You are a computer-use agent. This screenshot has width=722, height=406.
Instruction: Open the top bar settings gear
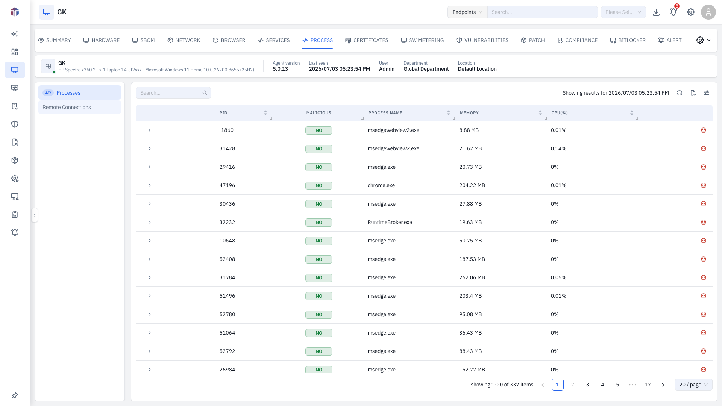click(x=691, y=12)
